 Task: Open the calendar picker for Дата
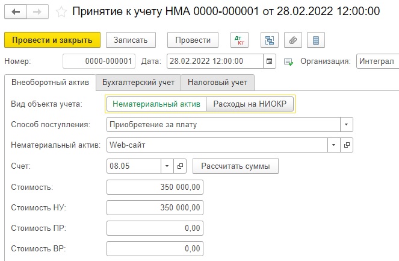[269, 61]
